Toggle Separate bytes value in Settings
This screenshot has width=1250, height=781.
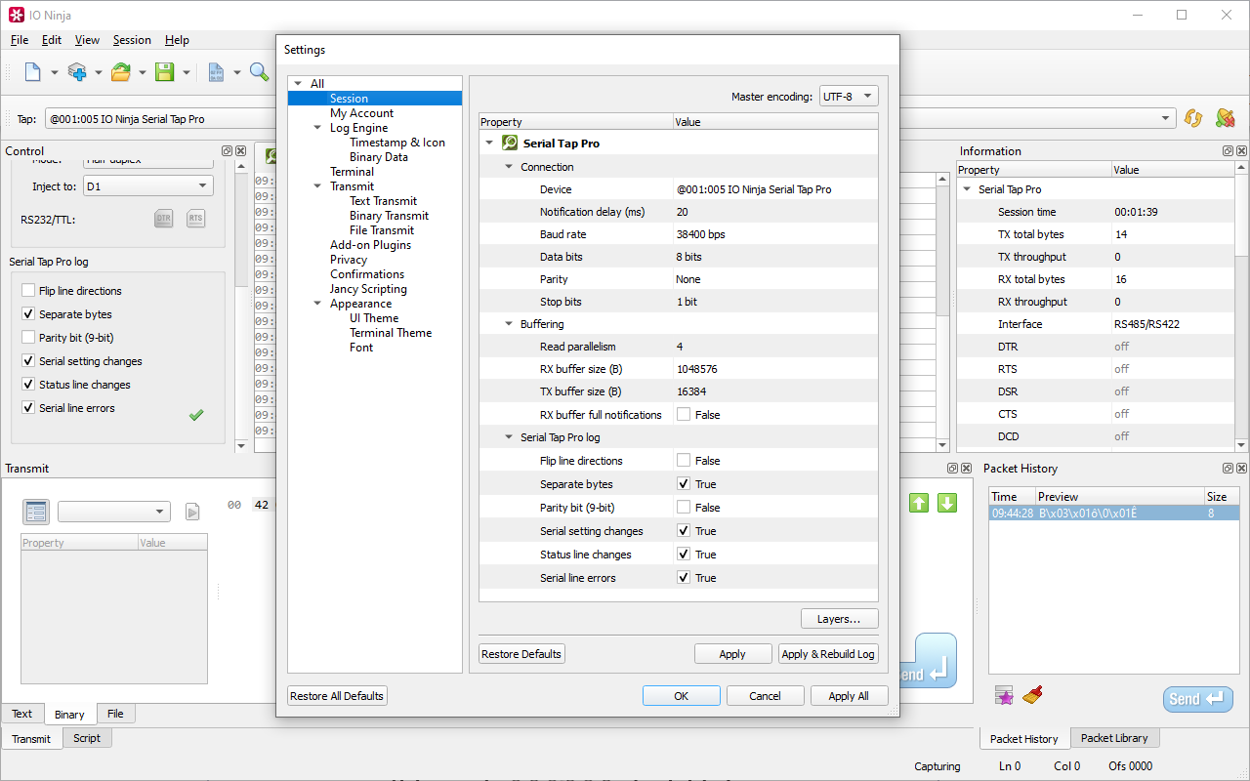[x=684, y=484]
